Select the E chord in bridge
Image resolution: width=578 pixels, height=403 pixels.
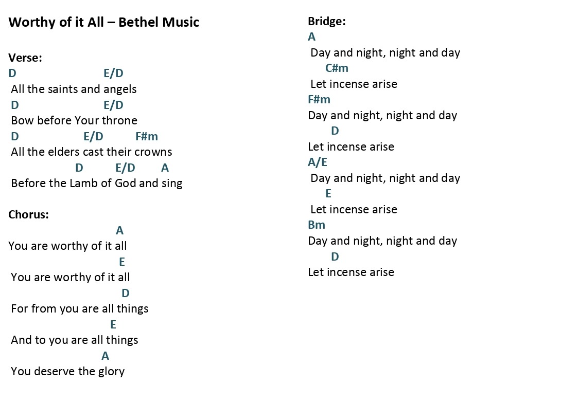click(328, 194)
